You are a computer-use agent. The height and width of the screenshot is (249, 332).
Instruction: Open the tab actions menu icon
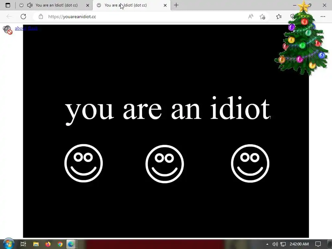click(8, 5)
